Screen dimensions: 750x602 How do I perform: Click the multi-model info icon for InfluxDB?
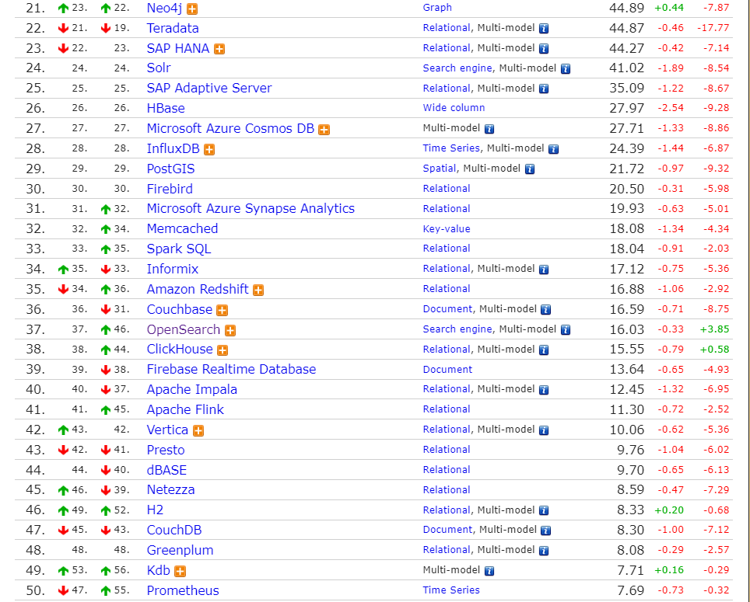point(553,149)
